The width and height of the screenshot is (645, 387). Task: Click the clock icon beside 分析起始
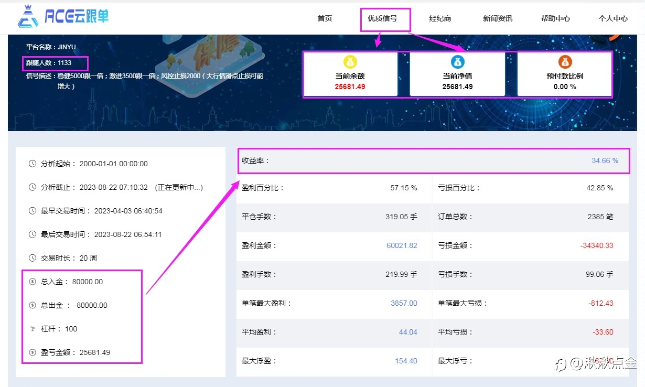click(33, 164)
